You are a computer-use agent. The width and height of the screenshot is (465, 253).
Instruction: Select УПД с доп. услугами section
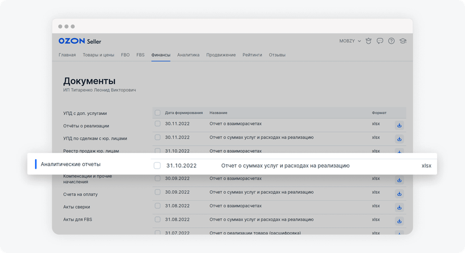tap(85, 113)
